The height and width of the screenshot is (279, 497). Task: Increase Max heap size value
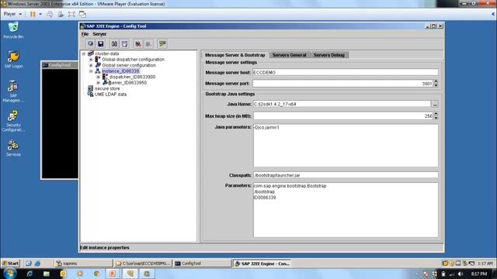click(436, 114)
